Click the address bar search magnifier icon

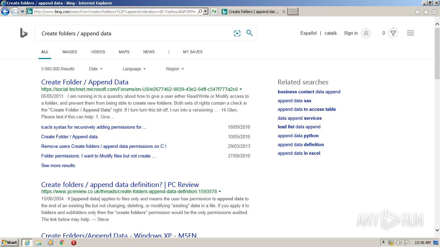200,11
